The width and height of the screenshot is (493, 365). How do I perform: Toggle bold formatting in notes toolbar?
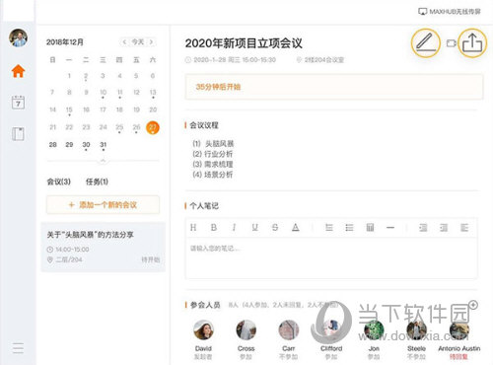pyautogui.click(x=214, y=228)
